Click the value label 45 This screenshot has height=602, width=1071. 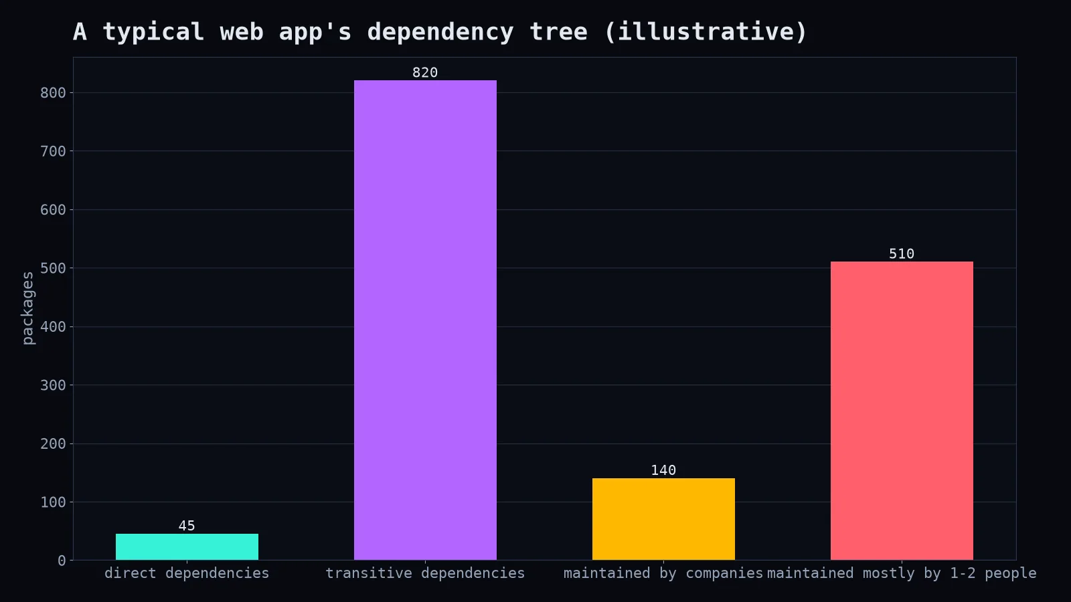tap(187, 526)
